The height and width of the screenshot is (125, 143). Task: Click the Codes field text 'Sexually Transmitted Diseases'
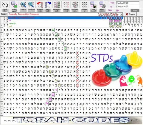[x=24, y=14]
